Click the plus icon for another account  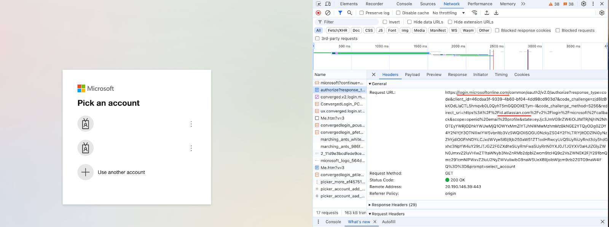pyautogui.click(x=86, y=172)
